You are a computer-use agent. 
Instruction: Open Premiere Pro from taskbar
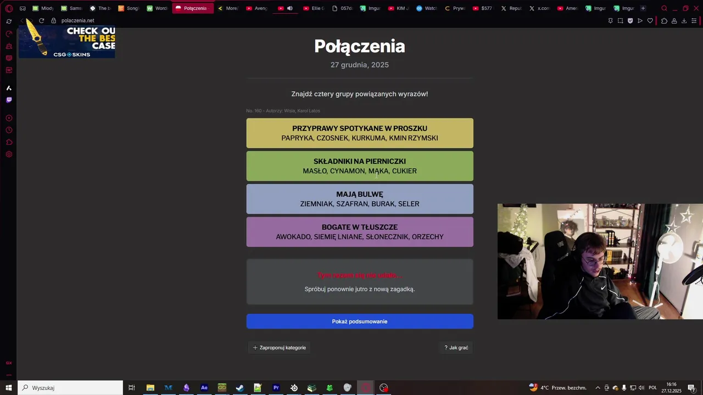pos(276,388)
